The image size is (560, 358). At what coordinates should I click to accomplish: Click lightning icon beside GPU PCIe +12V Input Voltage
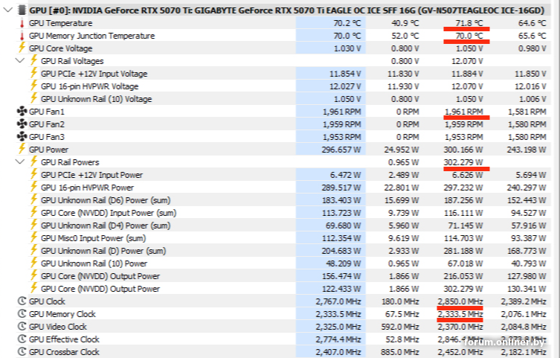point(33,74)
